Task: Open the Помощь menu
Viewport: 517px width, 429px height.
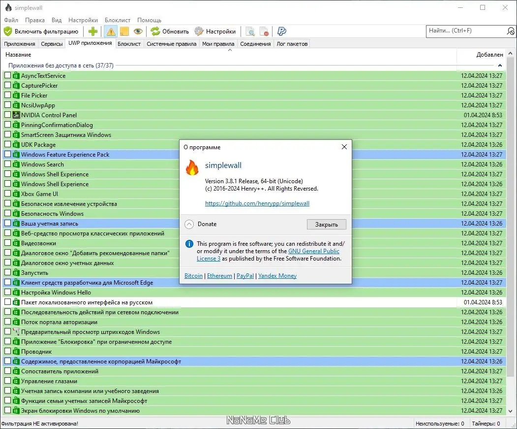Action: click(149, 20)
